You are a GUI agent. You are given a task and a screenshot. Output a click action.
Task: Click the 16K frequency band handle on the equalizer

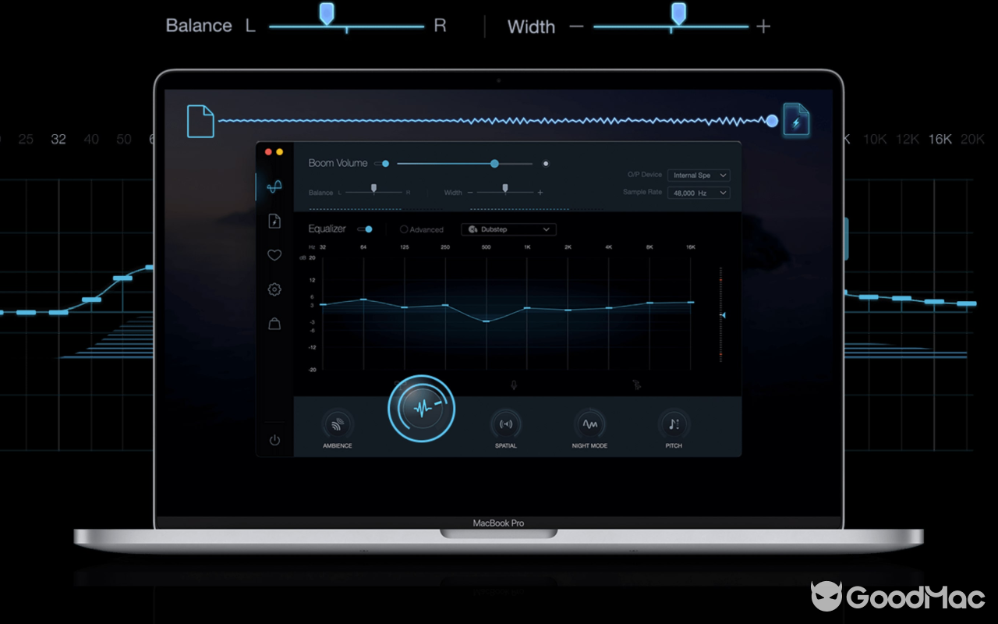(x=689, y=300)
